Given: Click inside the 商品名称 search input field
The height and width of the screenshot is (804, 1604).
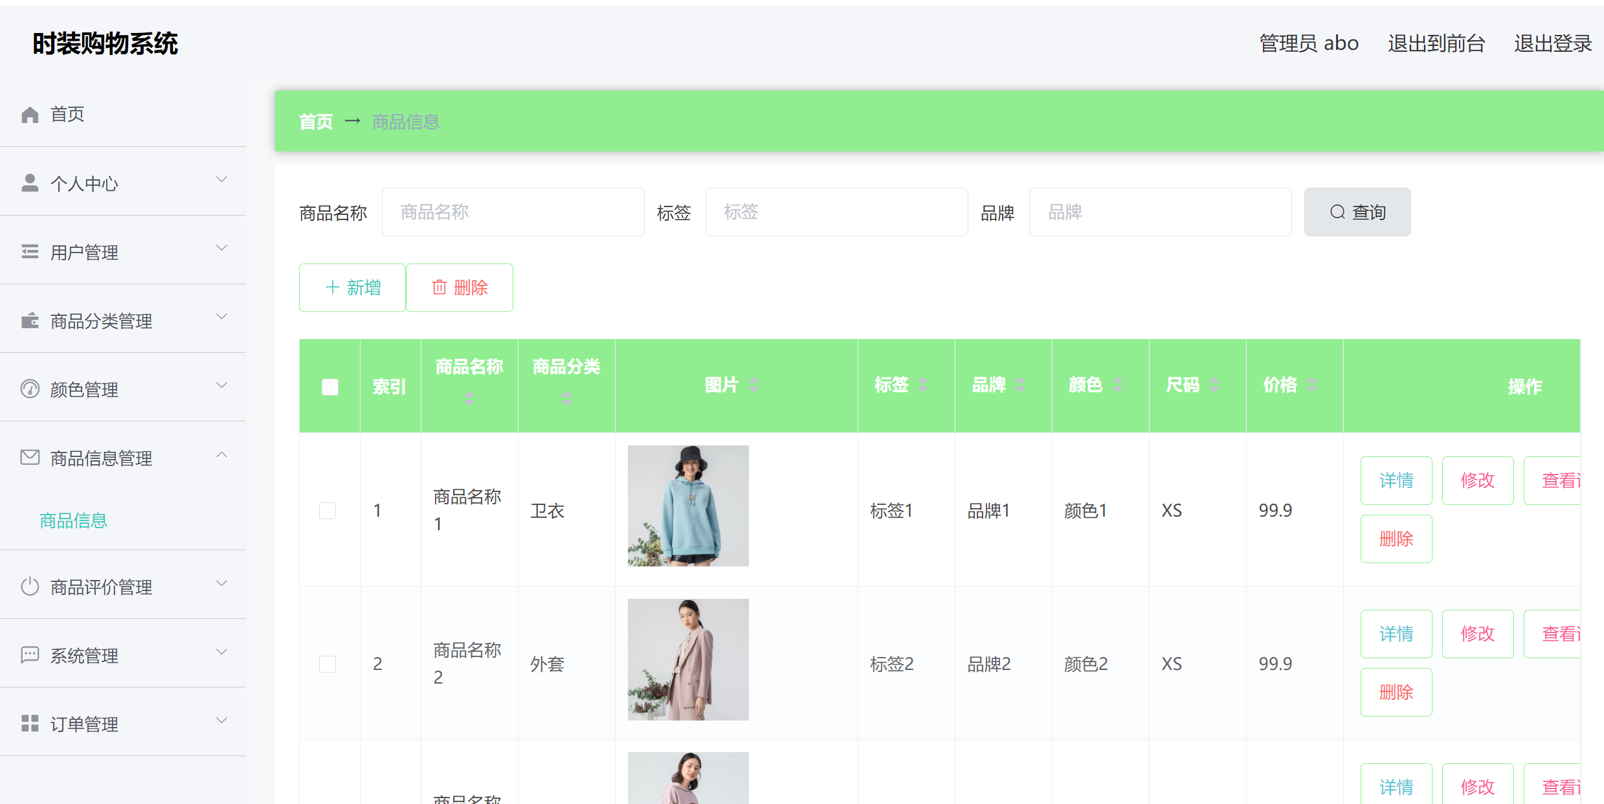Looking at the screenshot, I should pyautogui.click(x=513, y=212).
